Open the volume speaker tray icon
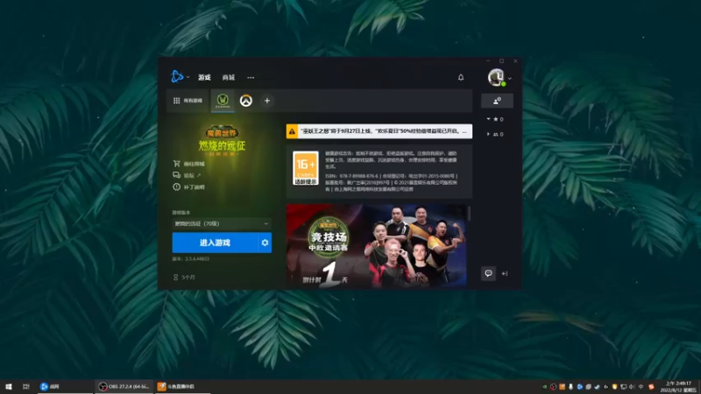 pos(632,387)
